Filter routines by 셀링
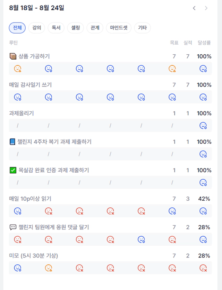The width and height of the screenshot is (222, 290). [x=75, y=28]
